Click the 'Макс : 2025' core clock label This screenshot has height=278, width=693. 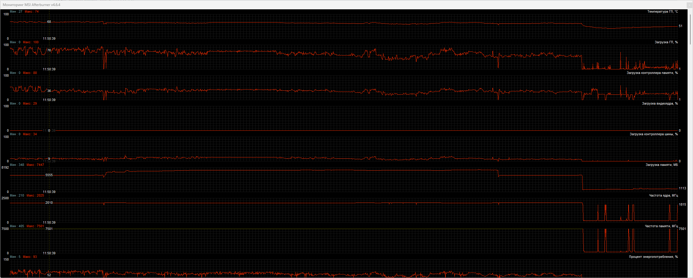click(x=35, y=196)
